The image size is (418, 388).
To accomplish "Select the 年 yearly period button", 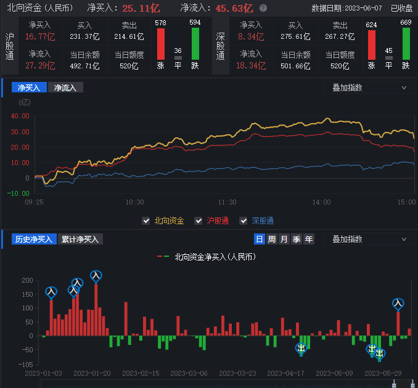I will (308, 239).
